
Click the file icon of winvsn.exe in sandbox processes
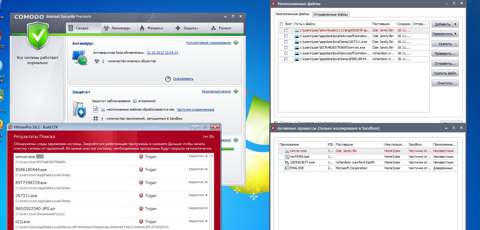click(287, 151)
